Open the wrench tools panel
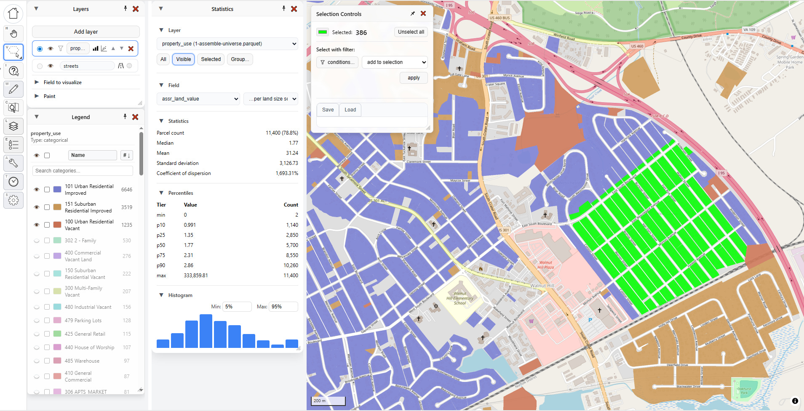The image size is (804, 411). (x=13, y=163)
